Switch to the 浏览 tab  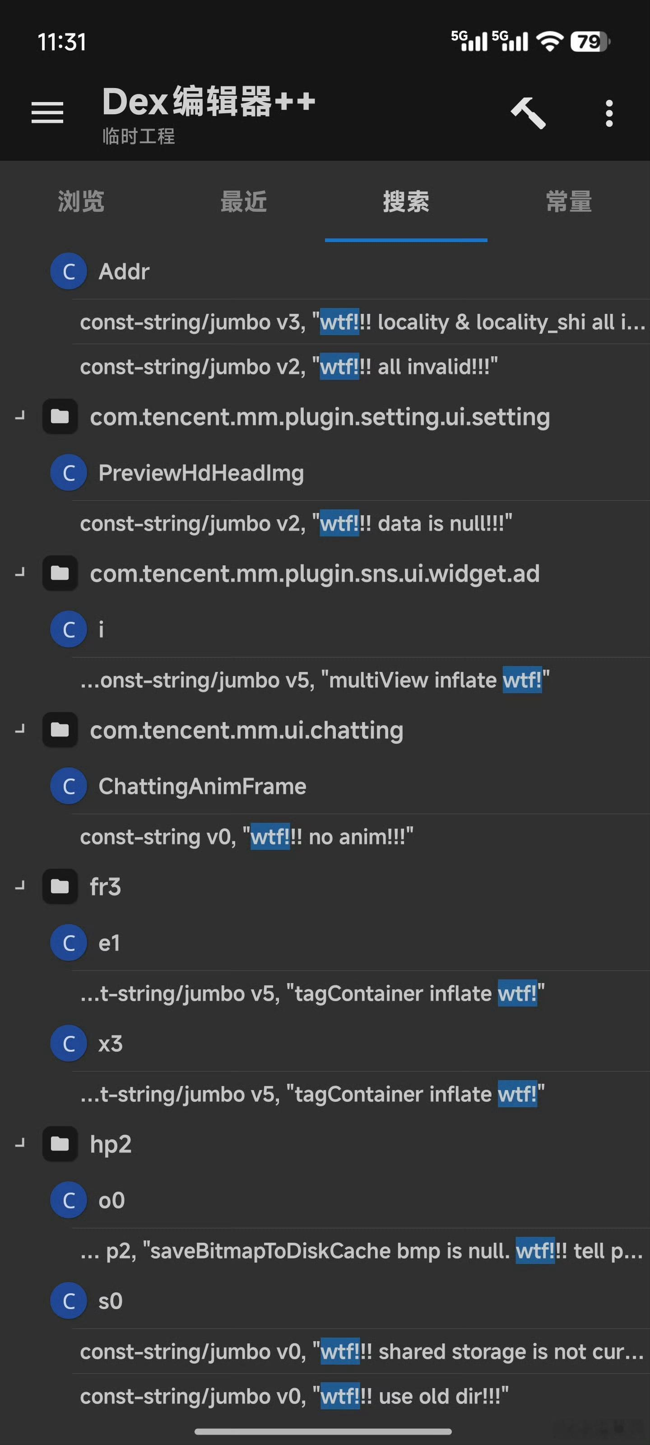click(x=81, y=201)
